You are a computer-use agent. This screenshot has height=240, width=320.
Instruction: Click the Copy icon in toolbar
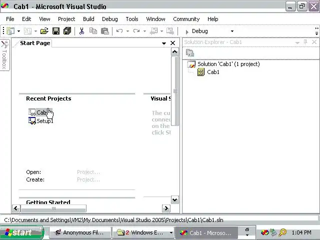coord(93,31)
